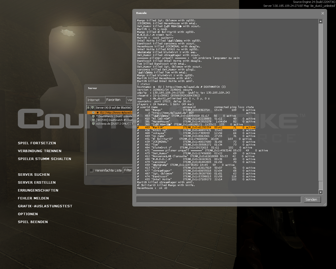The width and height of the screenshot is (336, 269).
Task: Click the "Sgt. Oblomow" status row
Action: pyautogui.click(x=196, y=174)
